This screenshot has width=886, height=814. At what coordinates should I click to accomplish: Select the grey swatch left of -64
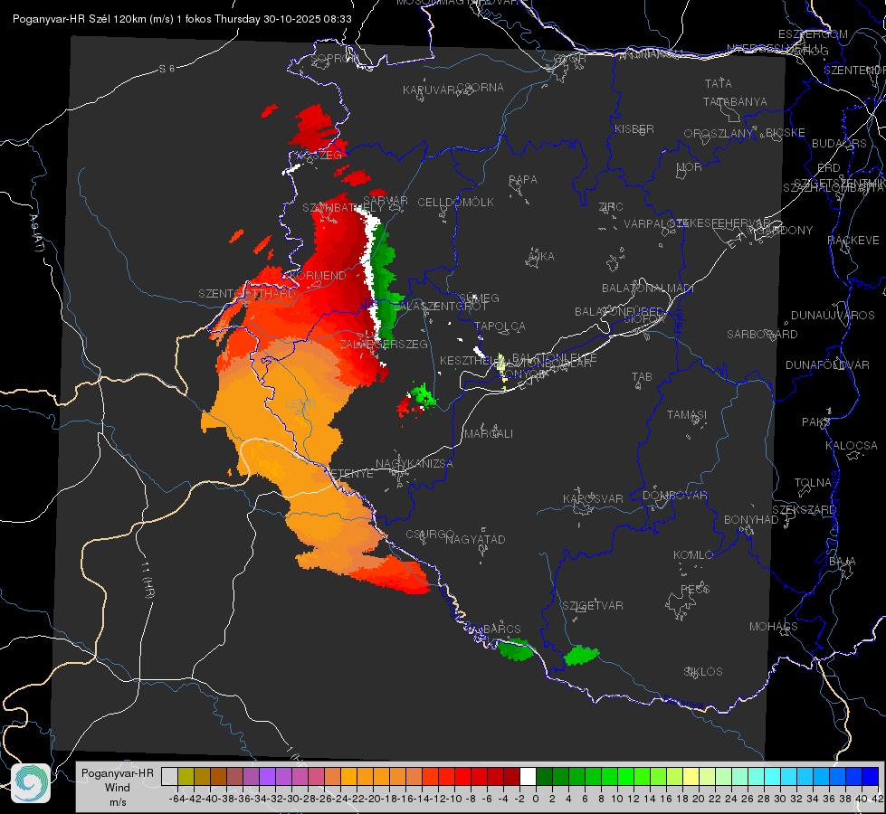tap(169, 776)
